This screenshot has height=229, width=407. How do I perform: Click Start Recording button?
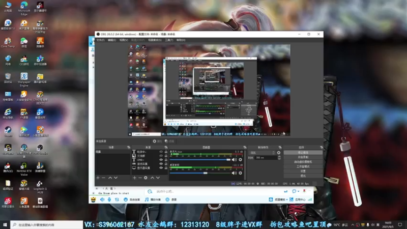[303, 157]
